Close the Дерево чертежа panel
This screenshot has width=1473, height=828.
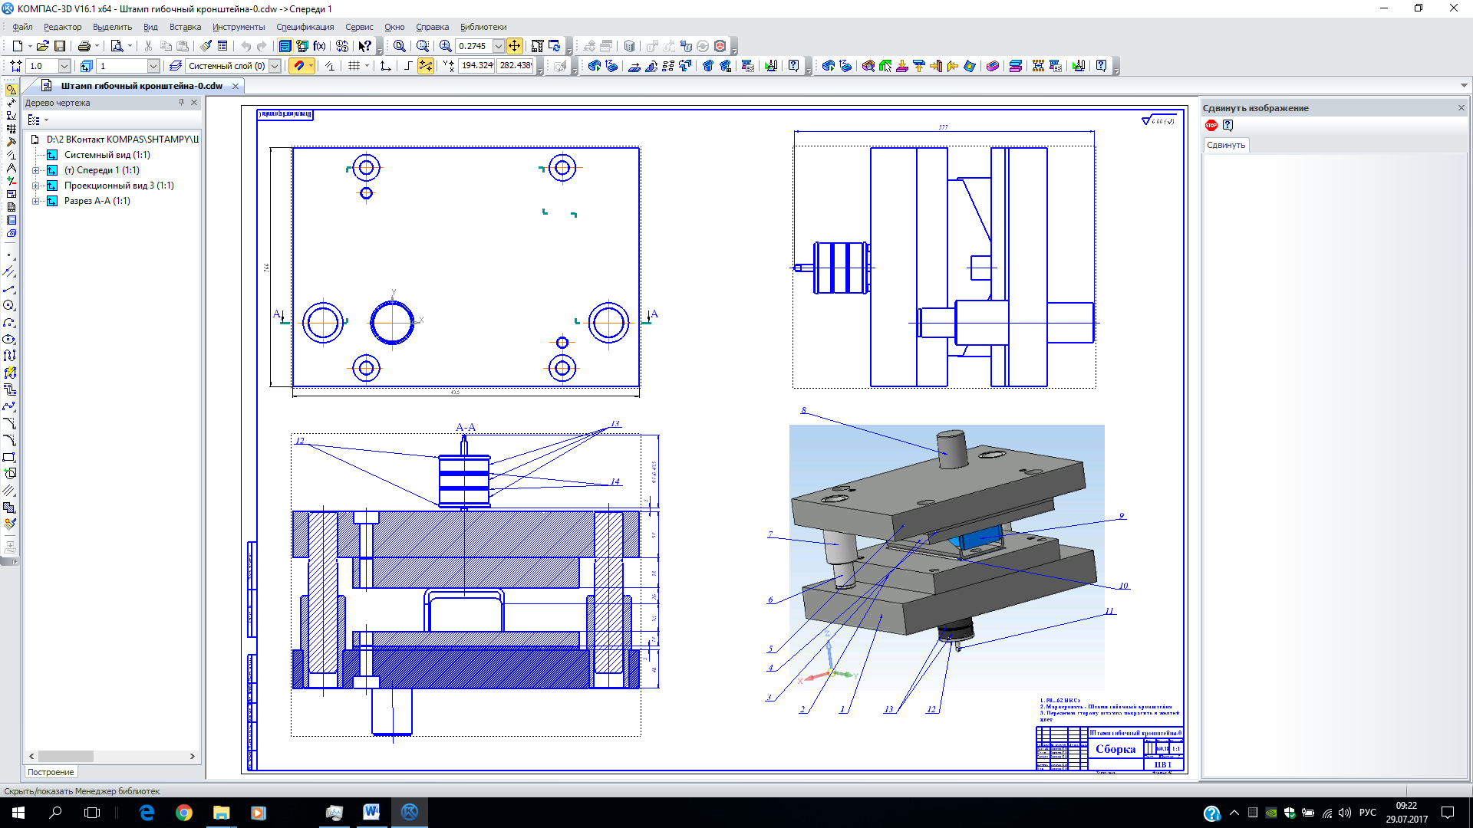[194, 103]
